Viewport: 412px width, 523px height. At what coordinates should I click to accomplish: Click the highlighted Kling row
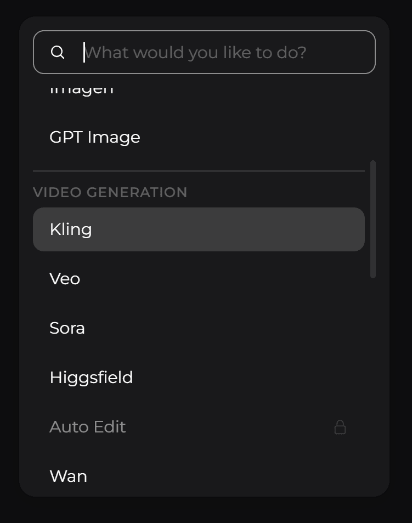199,229
